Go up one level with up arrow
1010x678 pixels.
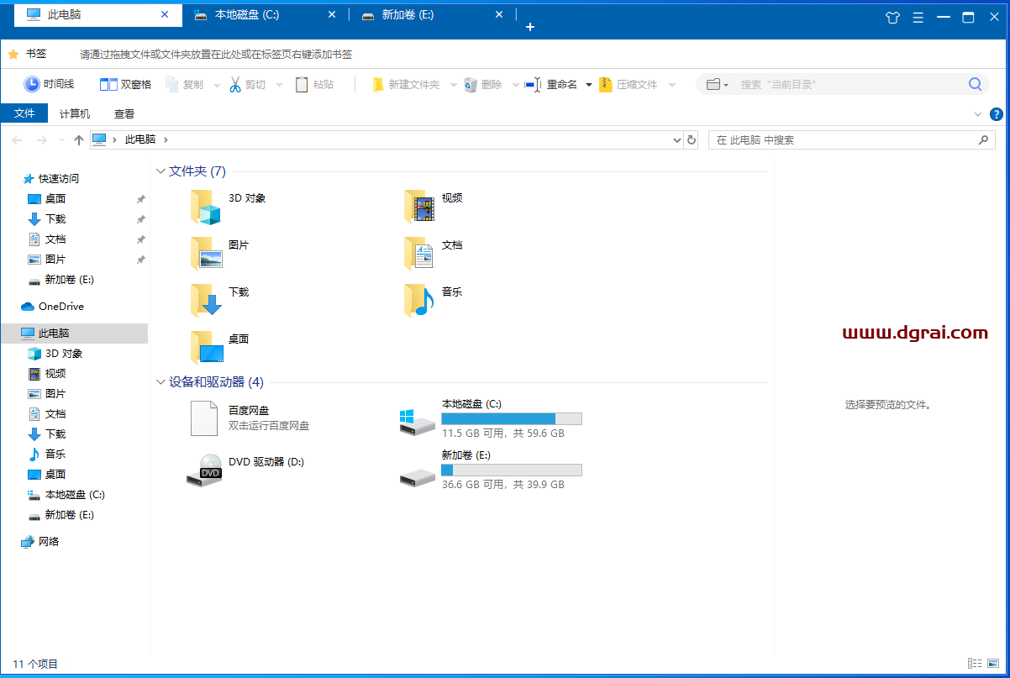pos(79,140)
